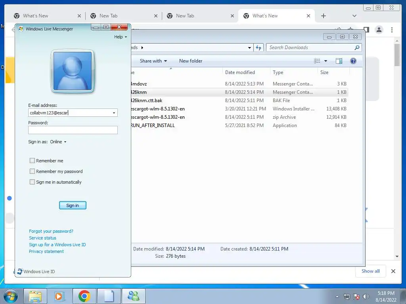Click the Action Center flag tray icon
This screenshot has height=304, width=406.
(356, 296)
